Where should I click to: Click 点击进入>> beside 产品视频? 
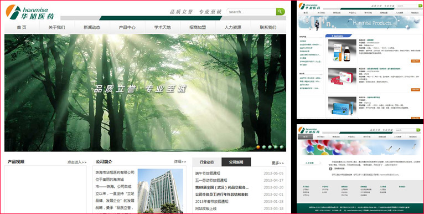[77, 162]
